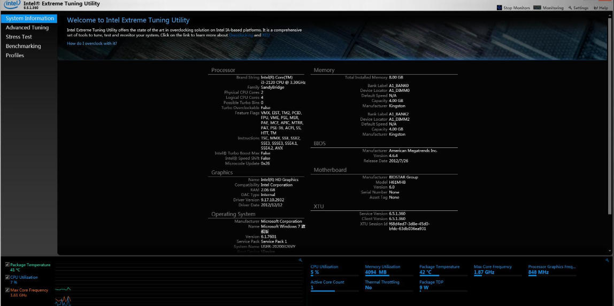The height and width of the screenshot is (306, 614).
Task: Click the Monitoring panel icon
Action: [538, 8]
